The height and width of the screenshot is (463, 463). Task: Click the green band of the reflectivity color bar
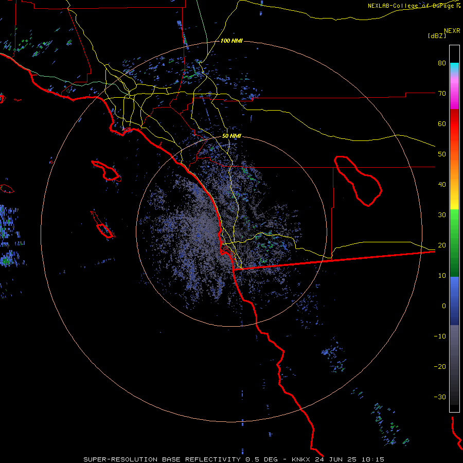point(454,243)
